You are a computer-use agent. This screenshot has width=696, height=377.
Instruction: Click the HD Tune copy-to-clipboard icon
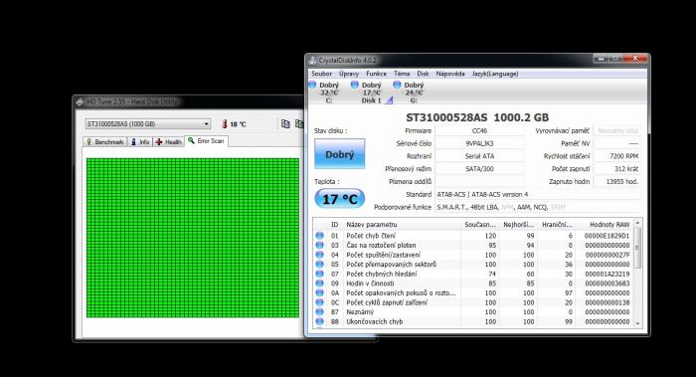[285, 124]
